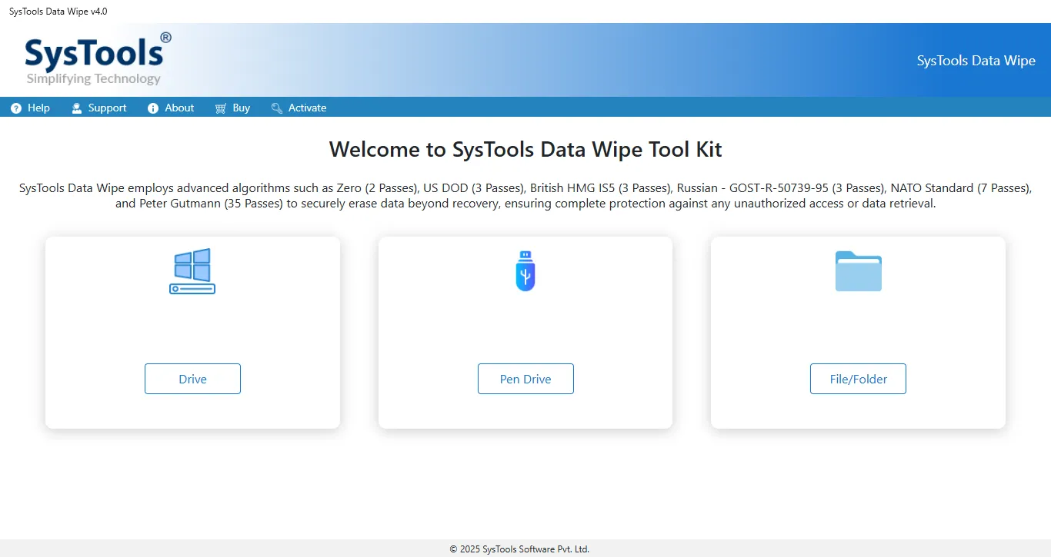Click the Welcome to SysTools Data Wipe heading
Viewport: 1051px width, 557px height.
tap(525, 149)
